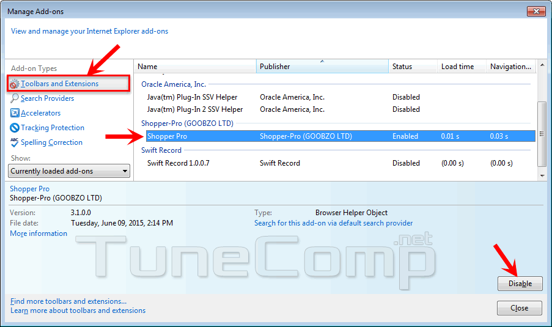Image resolution: width=552 pixels, height=327 pixels.
Task: Select Swift Record 1.0.0.7 row
Action: [x=340, y=163]
